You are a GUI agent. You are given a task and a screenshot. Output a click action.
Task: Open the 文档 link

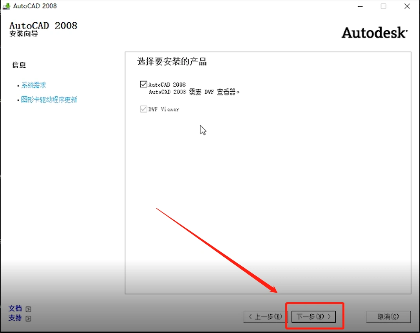(15, 308)
